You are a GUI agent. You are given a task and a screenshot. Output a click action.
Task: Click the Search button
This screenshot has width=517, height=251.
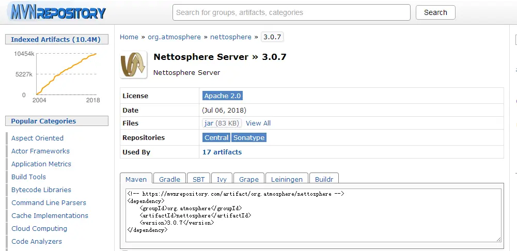[x=435, y=12]
